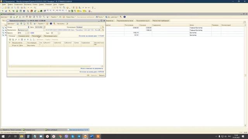The height and width of the screenshot is (139, 248).
Task: Open the Счет 51 dropdown arrow
Action: pos(59,33)
